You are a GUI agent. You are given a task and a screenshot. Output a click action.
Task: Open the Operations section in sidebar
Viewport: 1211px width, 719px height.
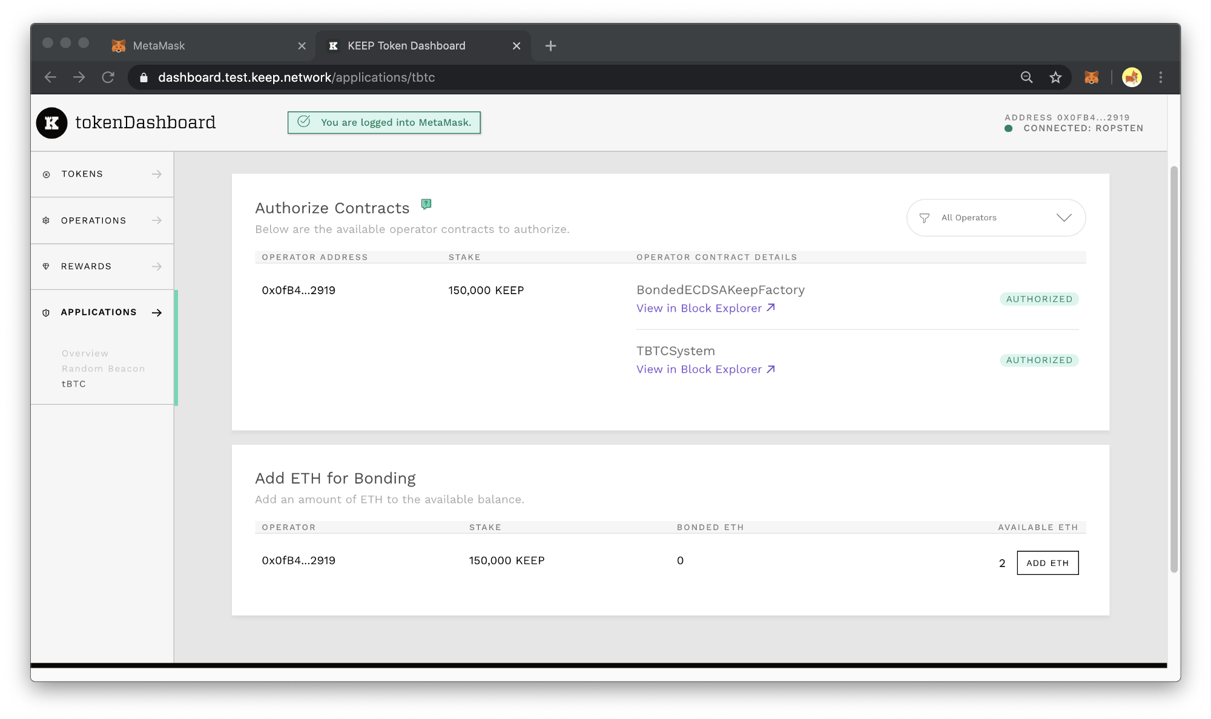coord(102,220)
